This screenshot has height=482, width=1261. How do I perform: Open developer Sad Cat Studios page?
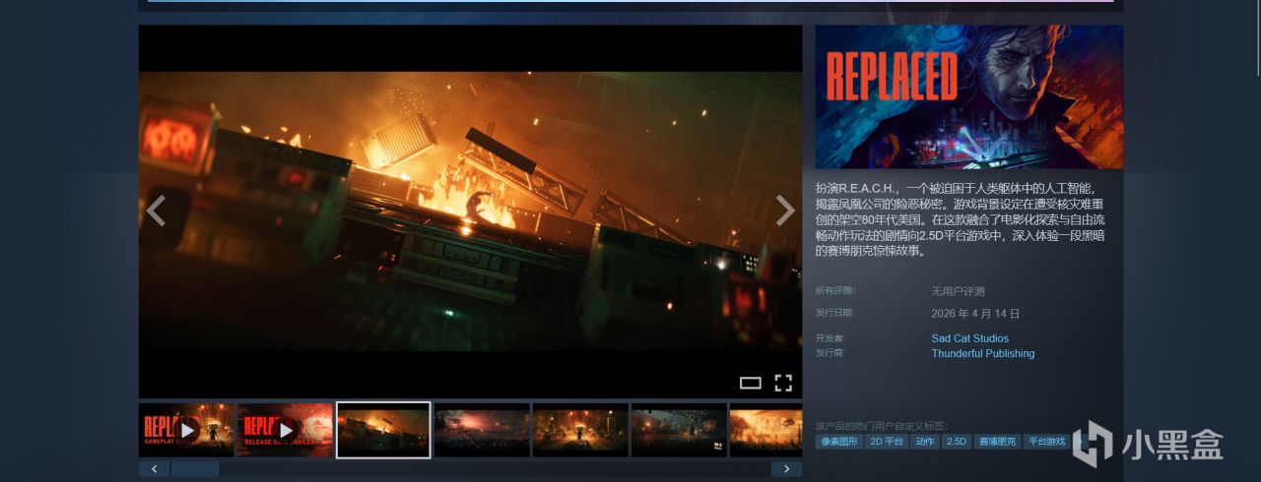(970, 338)
